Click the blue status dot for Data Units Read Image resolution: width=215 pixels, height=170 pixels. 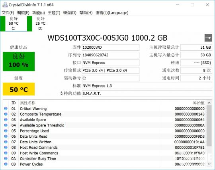pos(6,136)
